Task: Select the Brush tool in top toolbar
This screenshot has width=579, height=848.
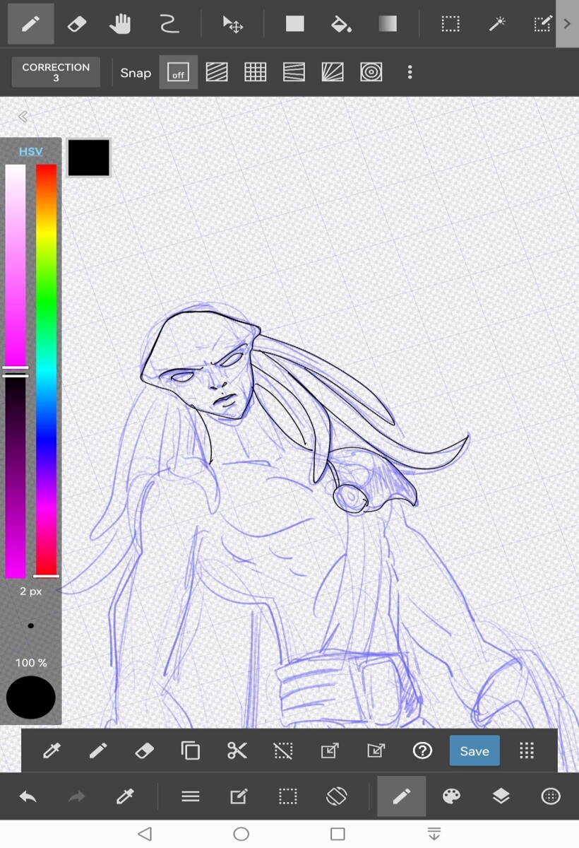Action: [x=30, y=24]
